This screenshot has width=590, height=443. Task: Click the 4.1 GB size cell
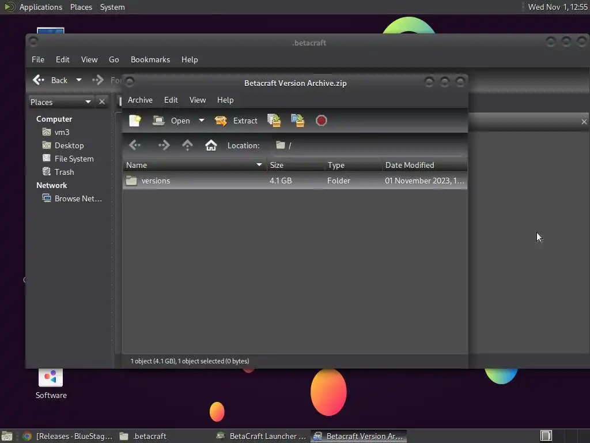tap(281, 181)
